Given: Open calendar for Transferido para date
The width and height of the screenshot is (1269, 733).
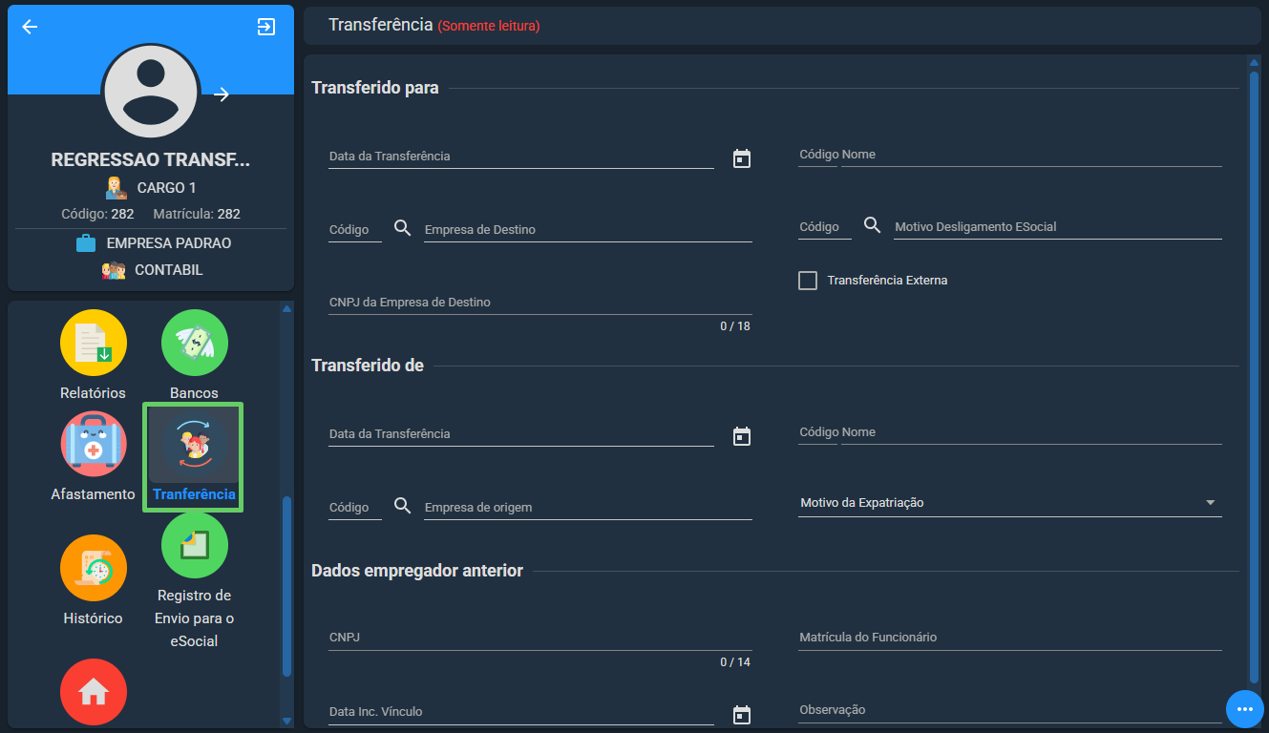Looking at the screenshot, I should [x=742, y=158].
